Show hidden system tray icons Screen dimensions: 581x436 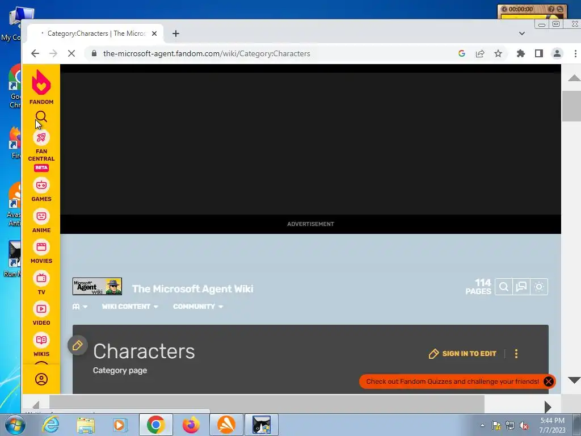482,425
